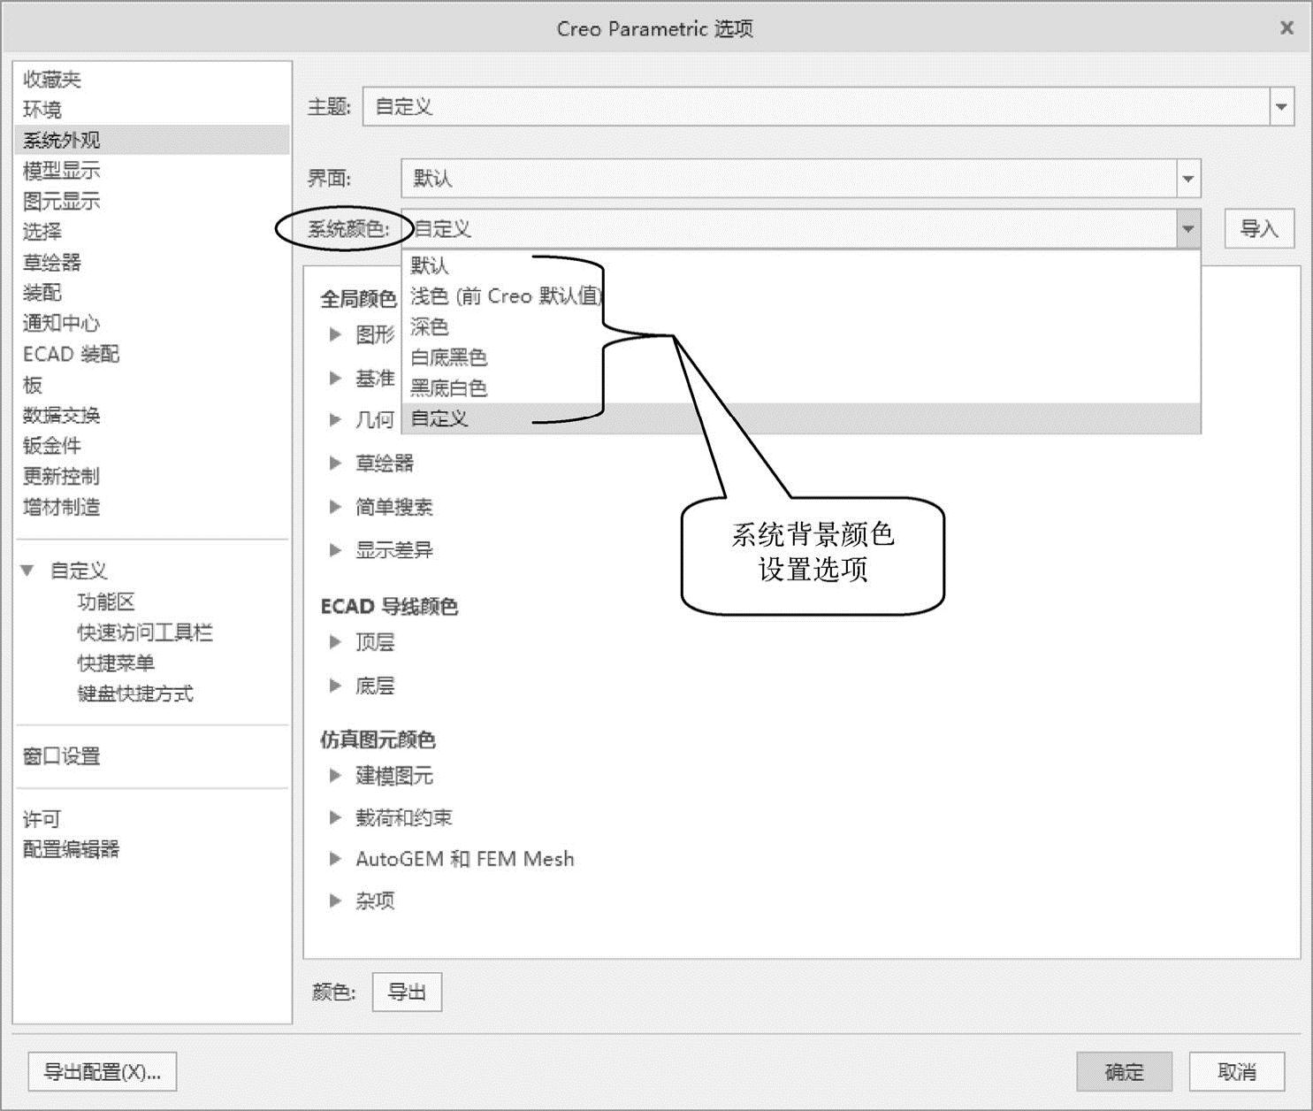Expand the 底层 ECAD trace colors
The image size is (1313, 1111).
coord(335,686)
